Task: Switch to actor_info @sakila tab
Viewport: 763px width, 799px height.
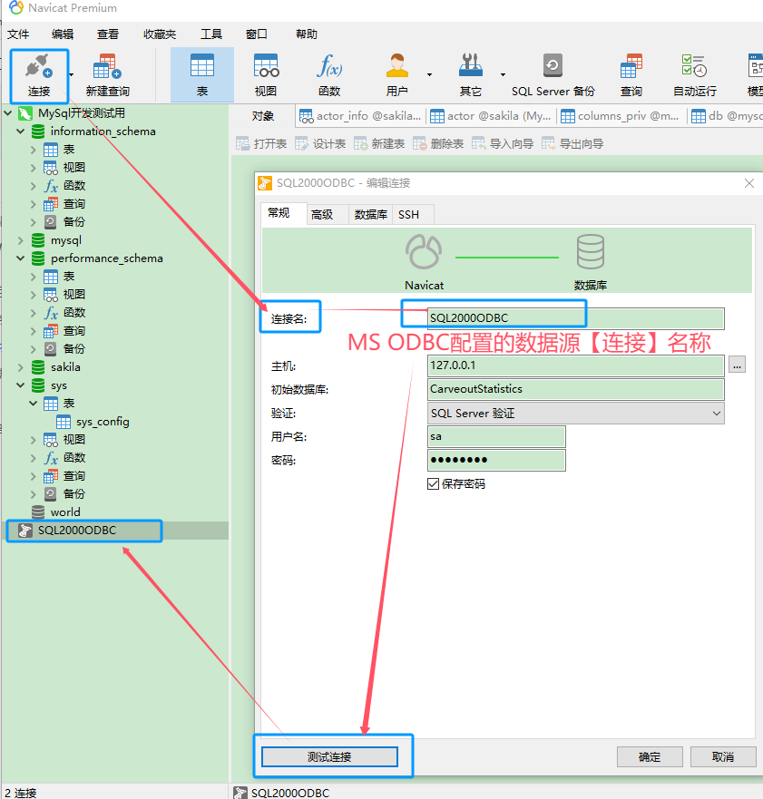Action: (x=360, y=116)
